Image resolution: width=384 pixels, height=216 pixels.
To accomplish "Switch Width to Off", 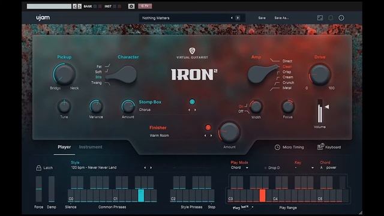I will click(x=241, y=112).
